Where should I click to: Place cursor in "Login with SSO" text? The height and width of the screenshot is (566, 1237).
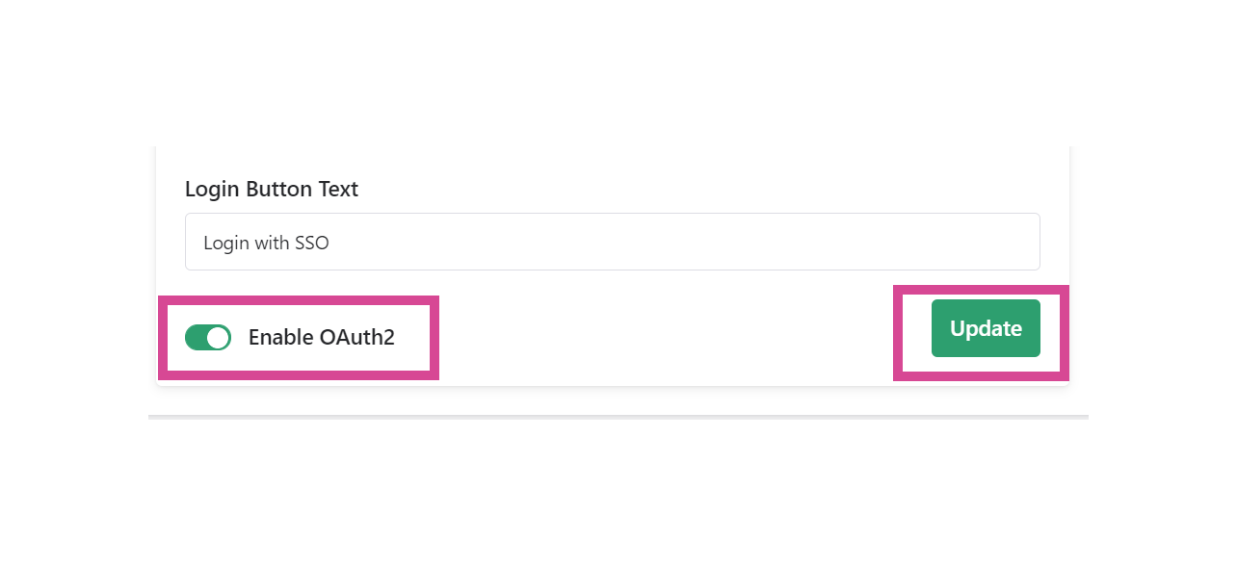click(266, 244)
